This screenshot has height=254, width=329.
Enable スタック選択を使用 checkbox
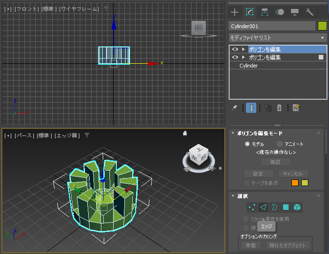pos(246,219)
